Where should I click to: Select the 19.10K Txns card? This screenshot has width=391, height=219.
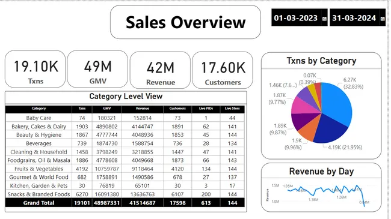[35, 69]
